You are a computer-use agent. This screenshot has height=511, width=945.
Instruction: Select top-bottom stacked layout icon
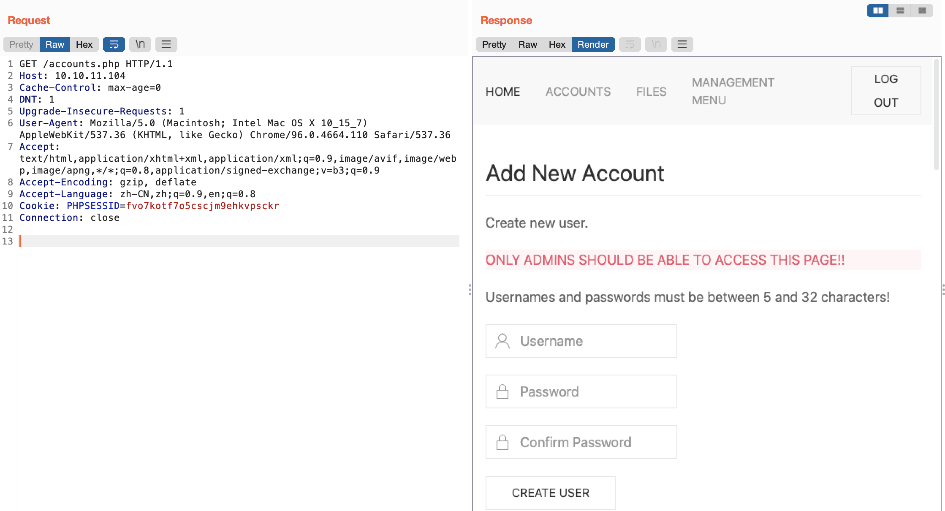(x=900, y=11)
